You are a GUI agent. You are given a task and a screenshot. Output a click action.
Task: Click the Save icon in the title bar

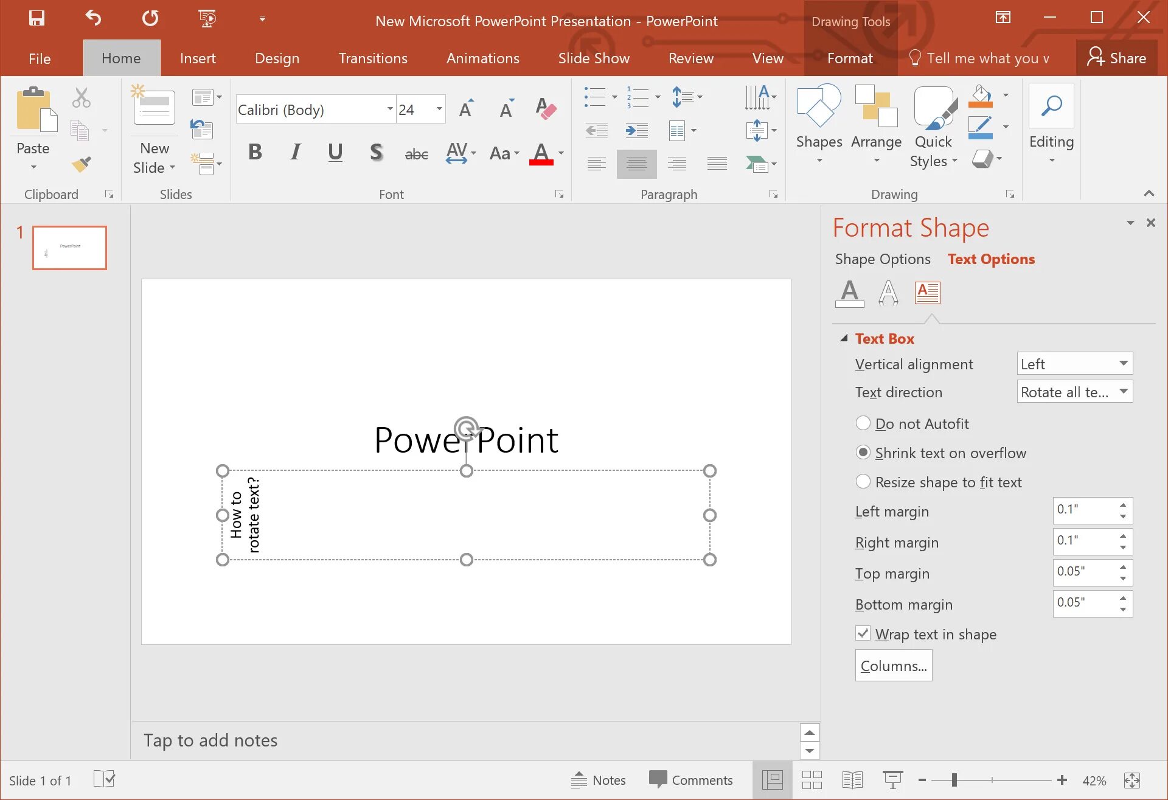click(36, 18)
